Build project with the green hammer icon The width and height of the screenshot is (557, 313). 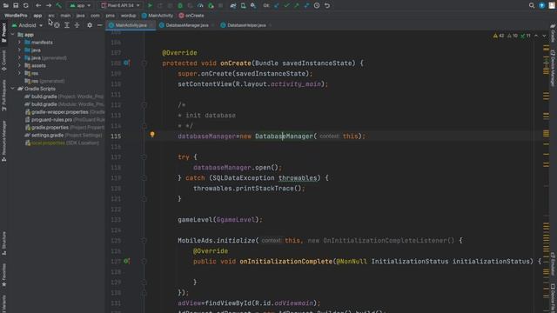pos(59,6)
